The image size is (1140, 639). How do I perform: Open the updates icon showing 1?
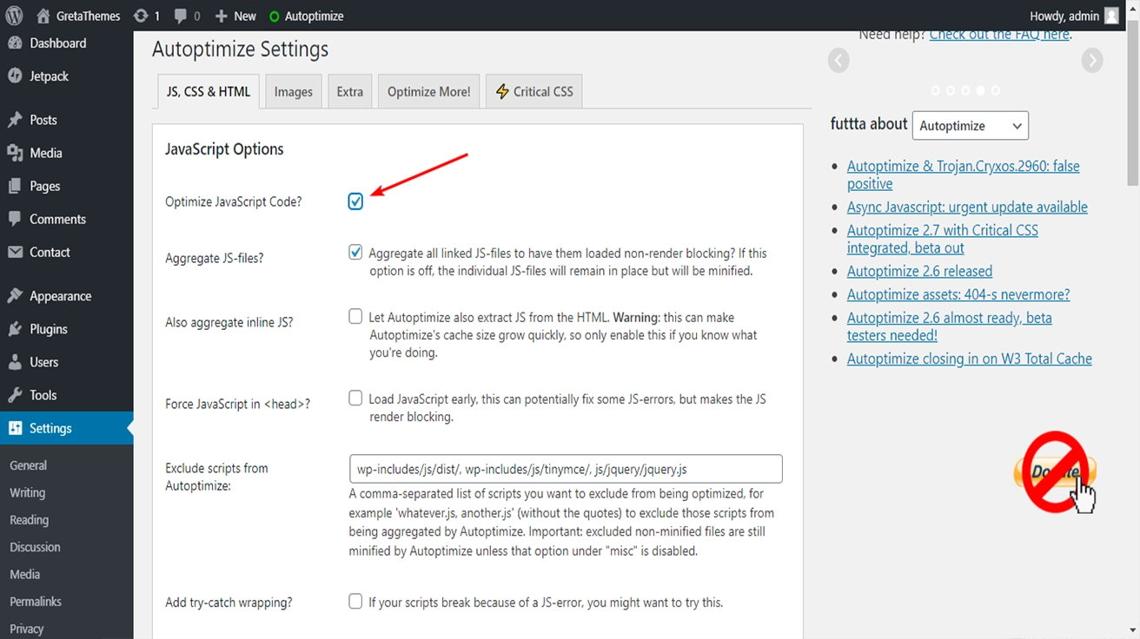(148, 16)
